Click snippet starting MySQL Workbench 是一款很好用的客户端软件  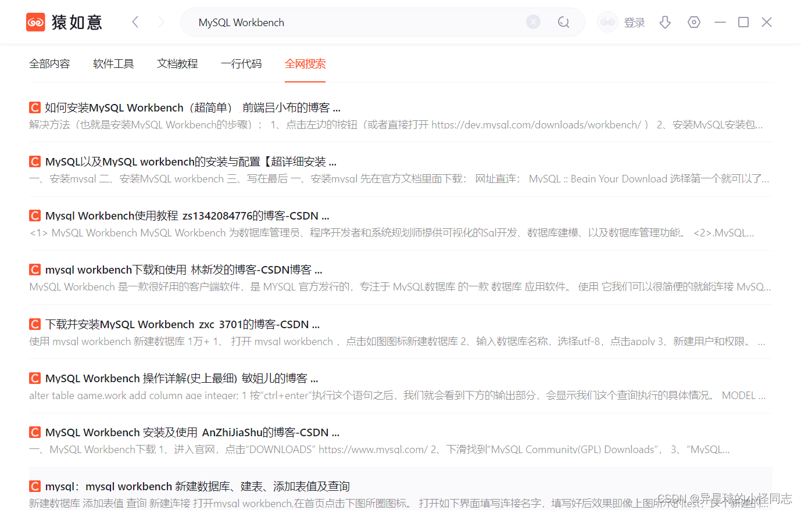(x=400, y=287)
